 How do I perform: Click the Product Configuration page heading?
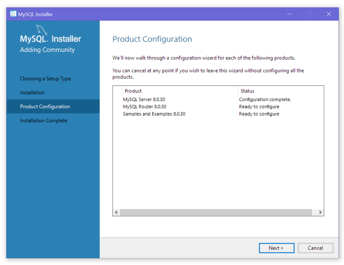click(152, 39)
